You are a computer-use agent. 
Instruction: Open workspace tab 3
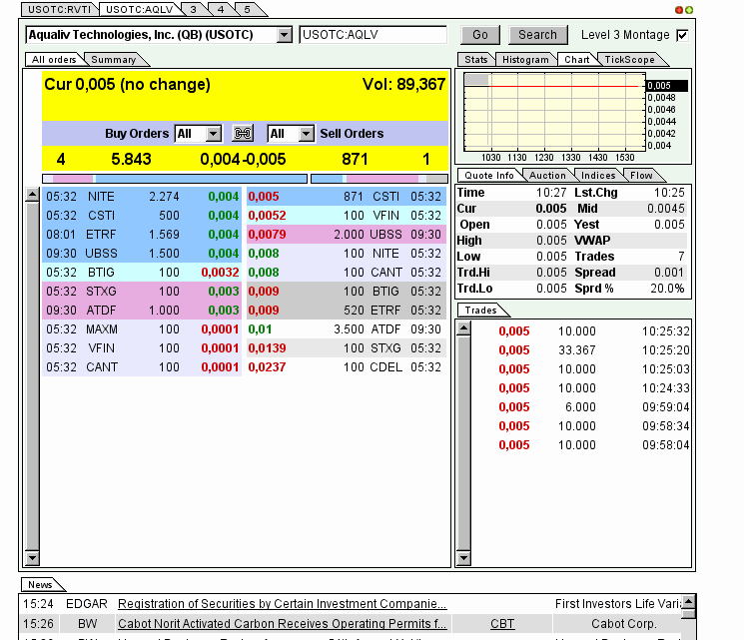[193, 10]
